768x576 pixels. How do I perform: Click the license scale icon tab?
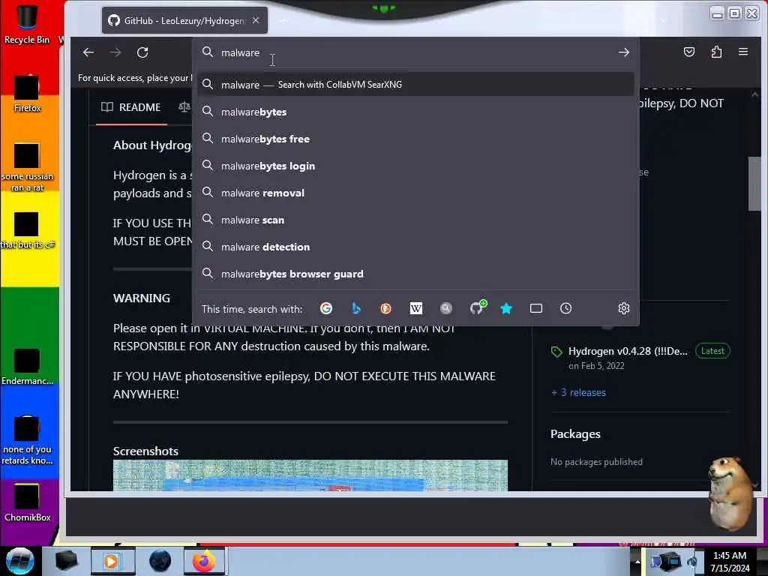pos(184,106)
